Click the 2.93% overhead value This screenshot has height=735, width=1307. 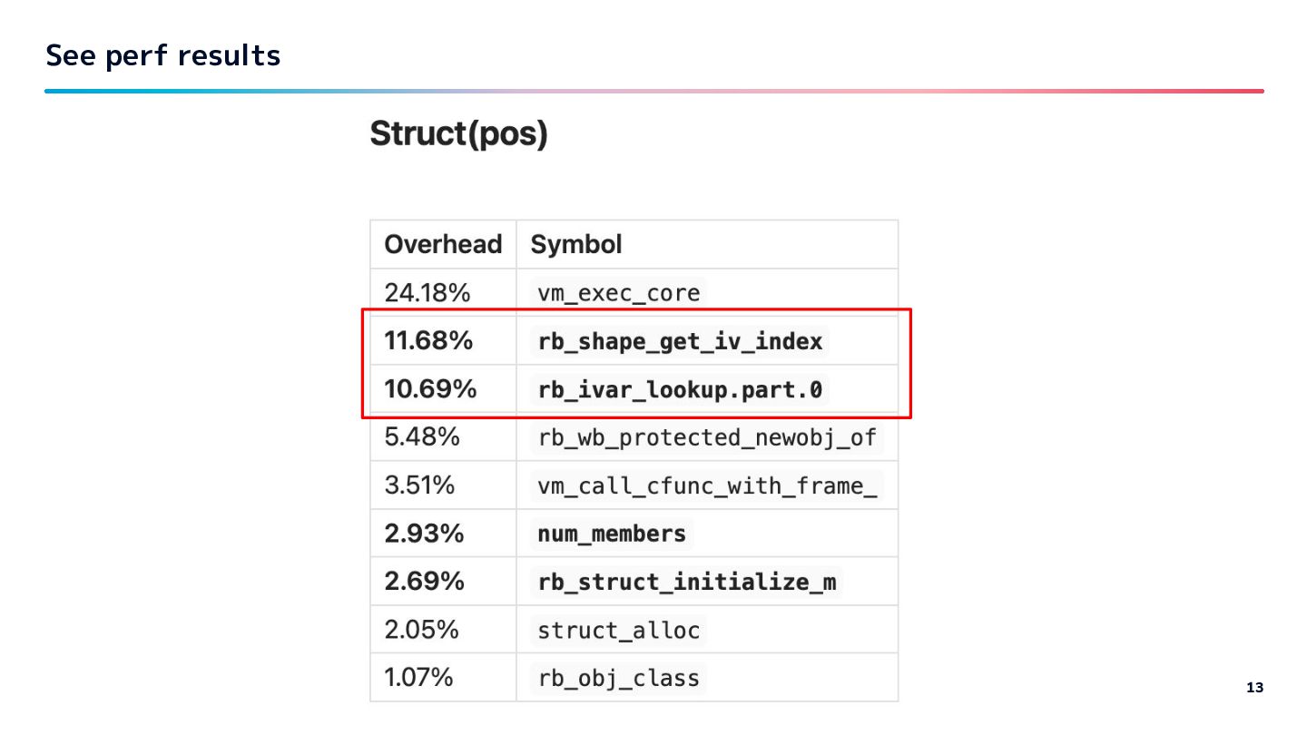(x=424, y=534)
